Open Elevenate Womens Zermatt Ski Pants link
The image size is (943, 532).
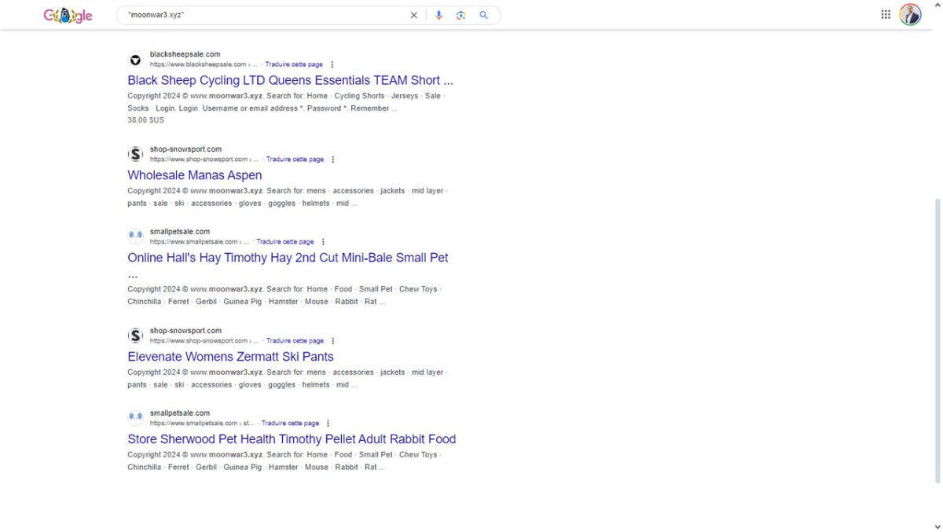click(230, 357)
